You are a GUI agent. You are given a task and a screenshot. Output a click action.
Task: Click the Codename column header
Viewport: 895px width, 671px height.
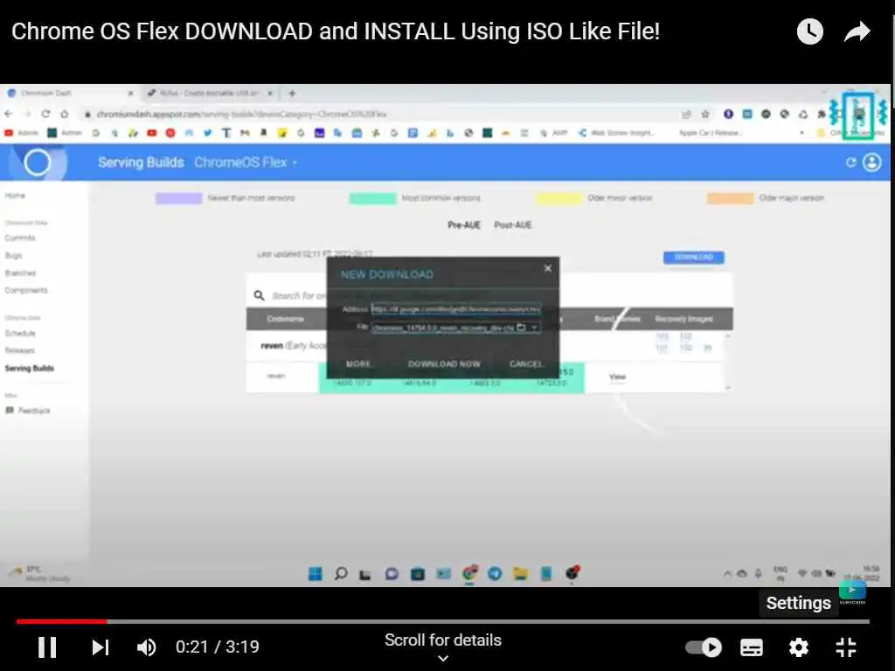point(286,319)
